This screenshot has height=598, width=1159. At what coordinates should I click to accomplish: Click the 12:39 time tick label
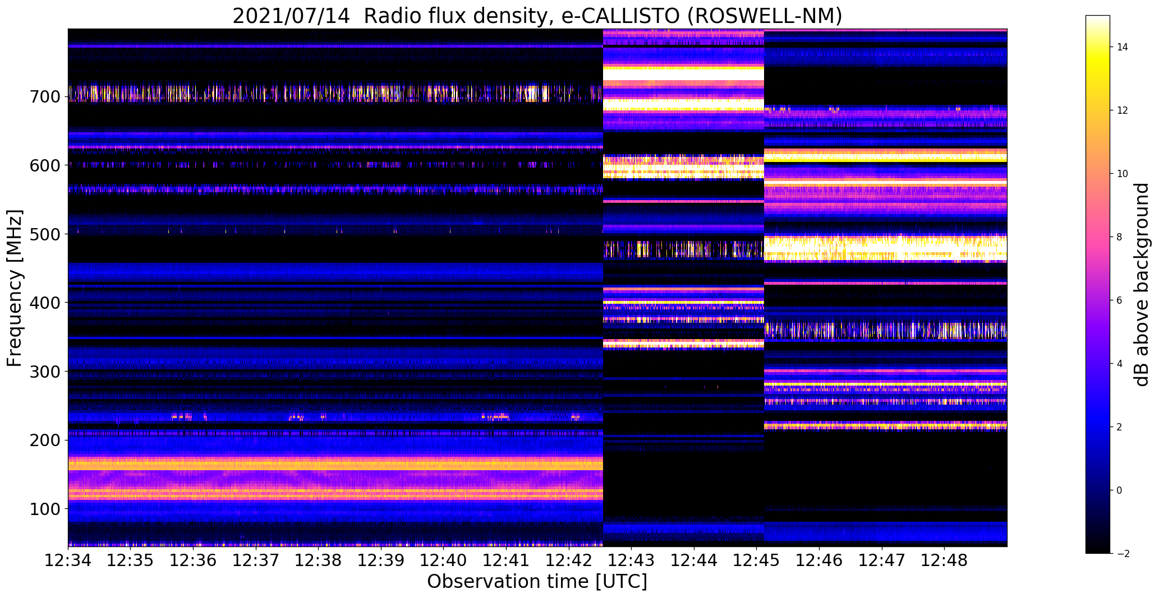click(x=381, y=560)
